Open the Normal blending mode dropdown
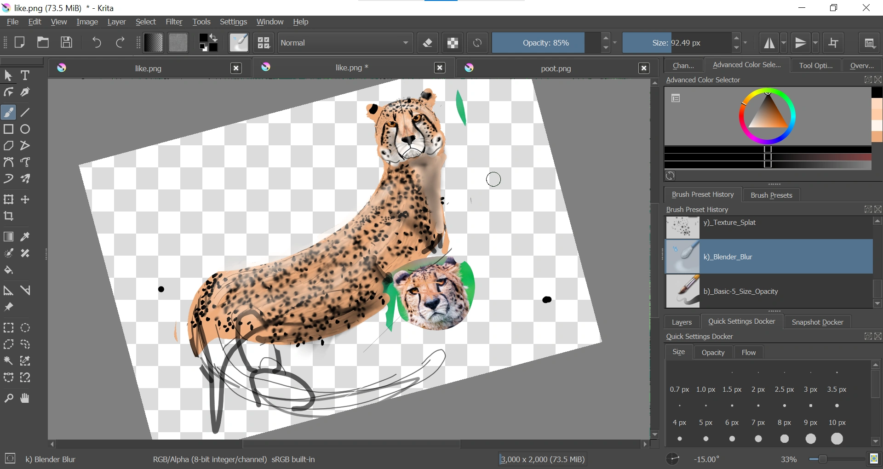Screen dimensions: 883x469 point(345,43)
